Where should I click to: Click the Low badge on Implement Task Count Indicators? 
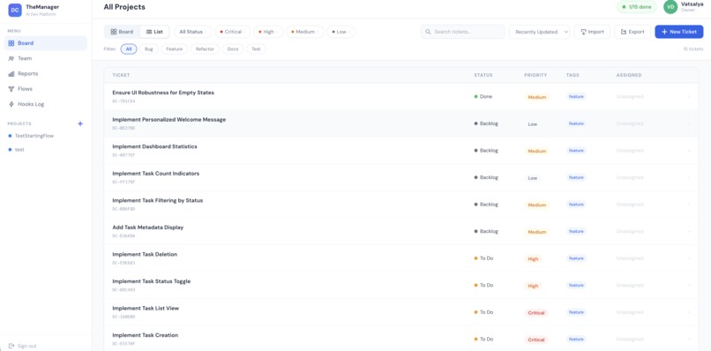tap(532, 178)
